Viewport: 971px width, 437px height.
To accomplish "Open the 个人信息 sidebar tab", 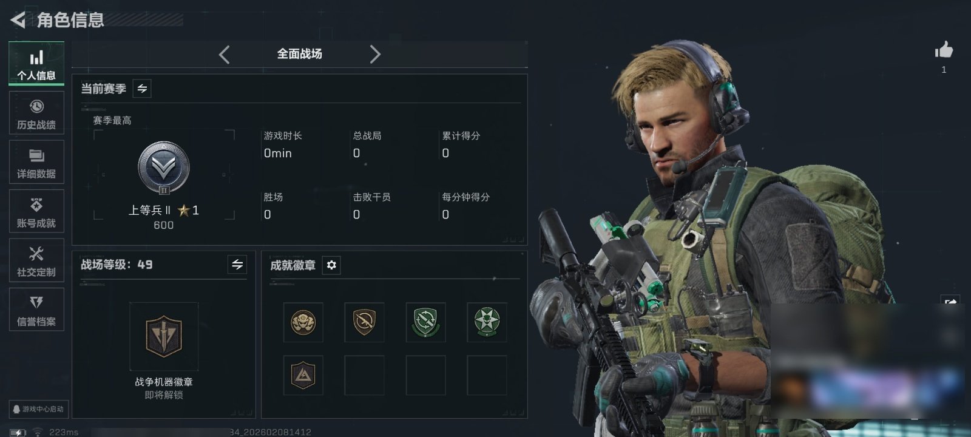I will click(36, 63).
